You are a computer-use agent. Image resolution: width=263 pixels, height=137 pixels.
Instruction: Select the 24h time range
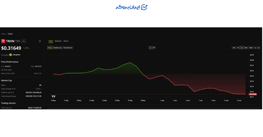coord(234,48)
